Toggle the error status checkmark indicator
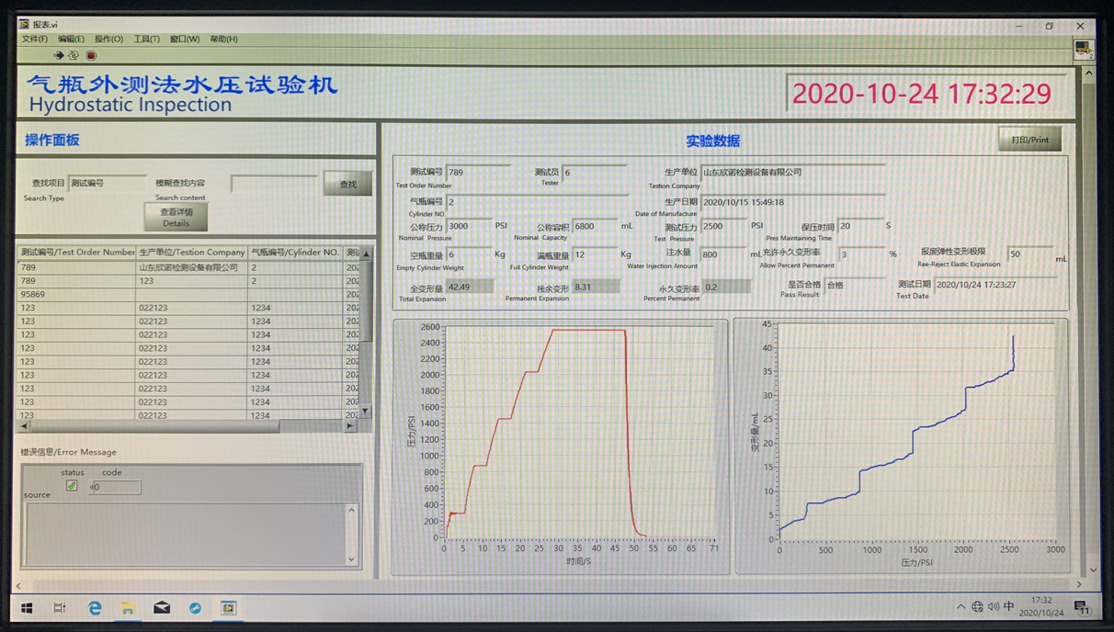 pyautogui.click(x=72, y=486)
